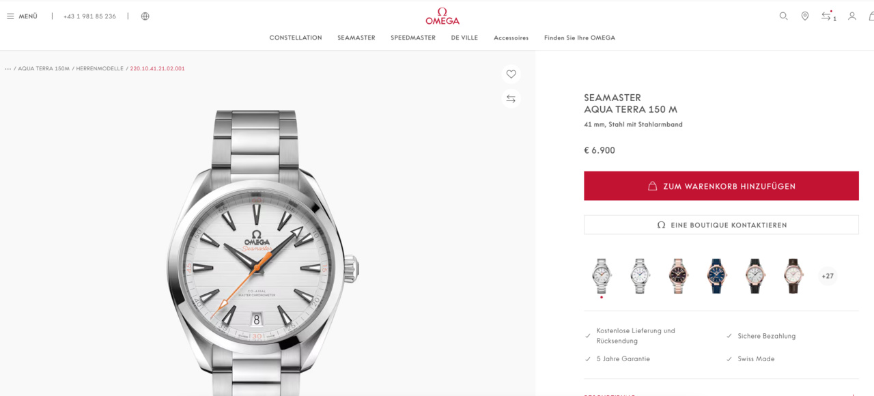Open the hamburger MENÜ
This screenshot has height=396, width=874.
pyautogui.click(x=22, y=16)
